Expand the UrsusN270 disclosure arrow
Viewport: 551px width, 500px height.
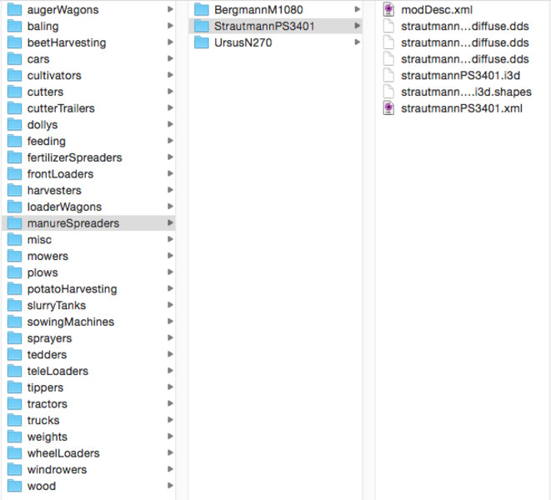tap(357, 42)
